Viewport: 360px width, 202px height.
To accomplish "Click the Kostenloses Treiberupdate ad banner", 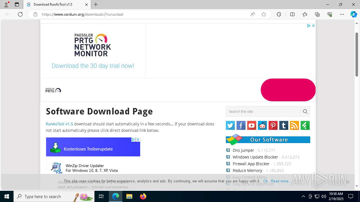I will point(93,147).
